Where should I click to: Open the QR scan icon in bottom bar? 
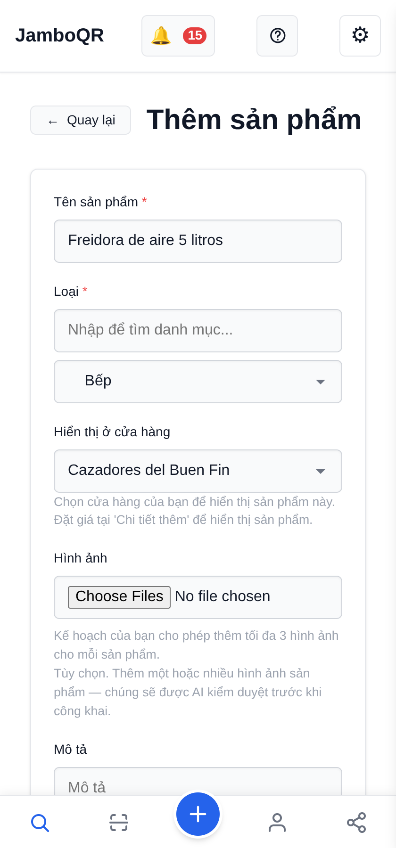click(x=119, y=823)
